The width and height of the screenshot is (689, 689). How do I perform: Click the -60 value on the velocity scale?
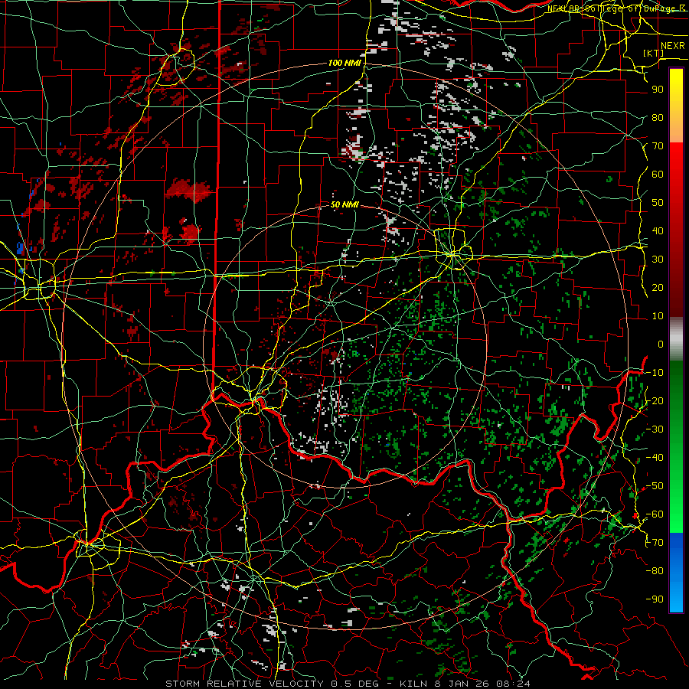[655, 514]
